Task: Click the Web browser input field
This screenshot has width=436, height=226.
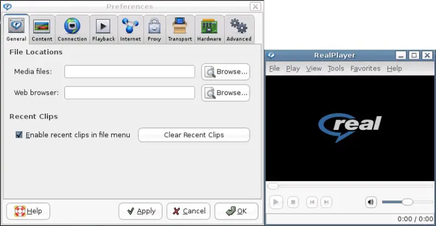Action: coord(130,93)
